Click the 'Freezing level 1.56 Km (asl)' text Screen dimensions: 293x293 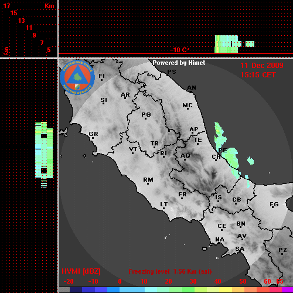170,271
